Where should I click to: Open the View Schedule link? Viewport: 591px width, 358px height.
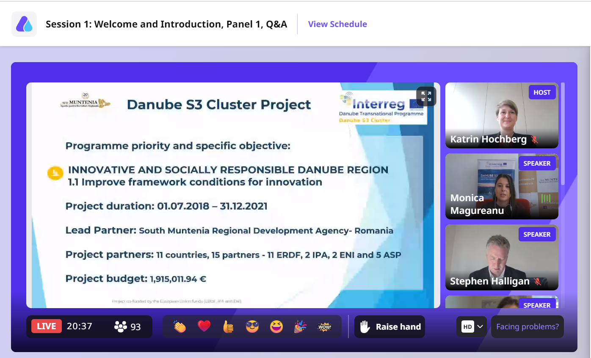[x=337, y=24]
